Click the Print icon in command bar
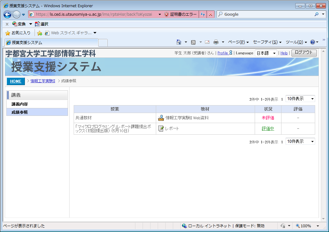The image size is (329, 232). (216, 42)
